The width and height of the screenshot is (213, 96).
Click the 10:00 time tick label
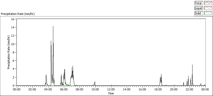coord(95,89)
